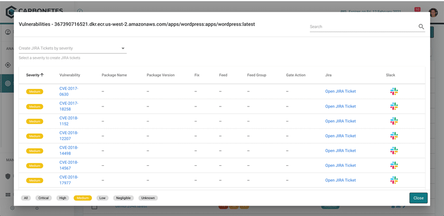Click the Slack column header

click(390, 75)
